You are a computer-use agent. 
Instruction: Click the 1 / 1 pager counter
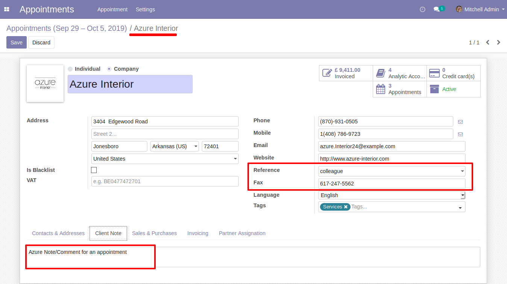tap(474, 43)
